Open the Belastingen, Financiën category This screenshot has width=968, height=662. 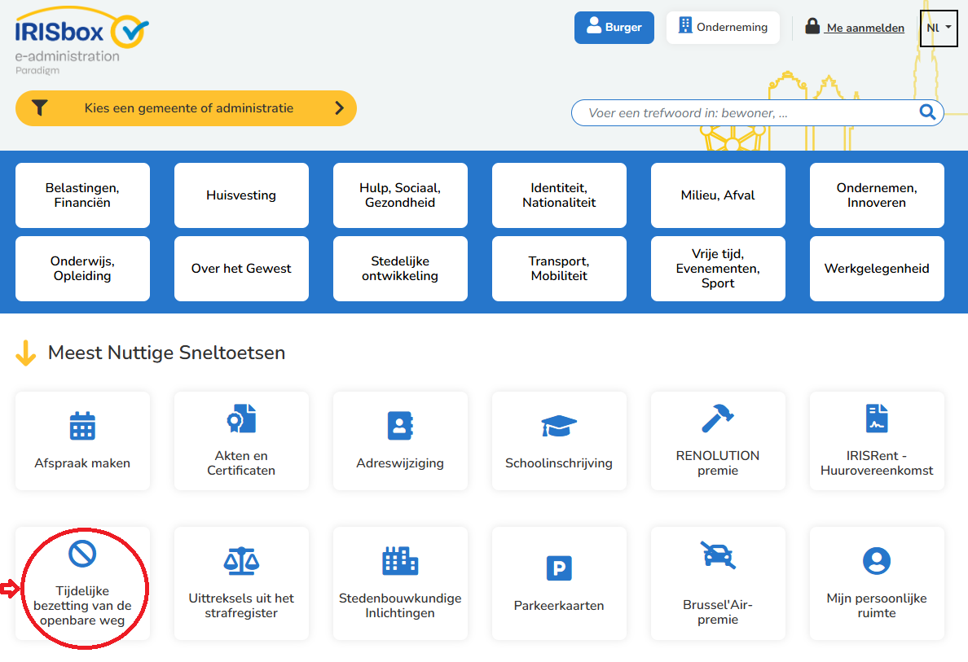tap(82, 195)
